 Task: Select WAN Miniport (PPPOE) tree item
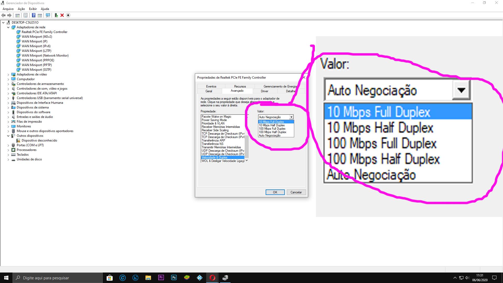(x=38, y=60)
